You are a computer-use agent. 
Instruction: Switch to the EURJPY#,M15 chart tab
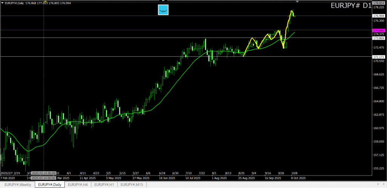pyautogui.click(x=132, y=185)
